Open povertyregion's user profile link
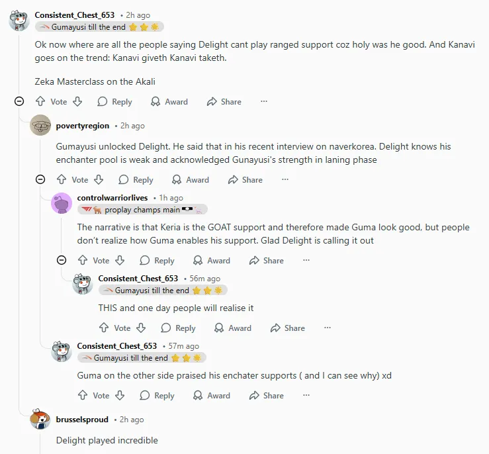 [83, 126]
